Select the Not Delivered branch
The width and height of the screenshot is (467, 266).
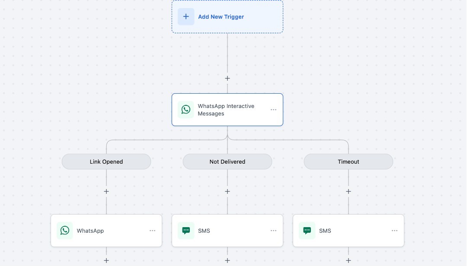[x=227, y=161]
